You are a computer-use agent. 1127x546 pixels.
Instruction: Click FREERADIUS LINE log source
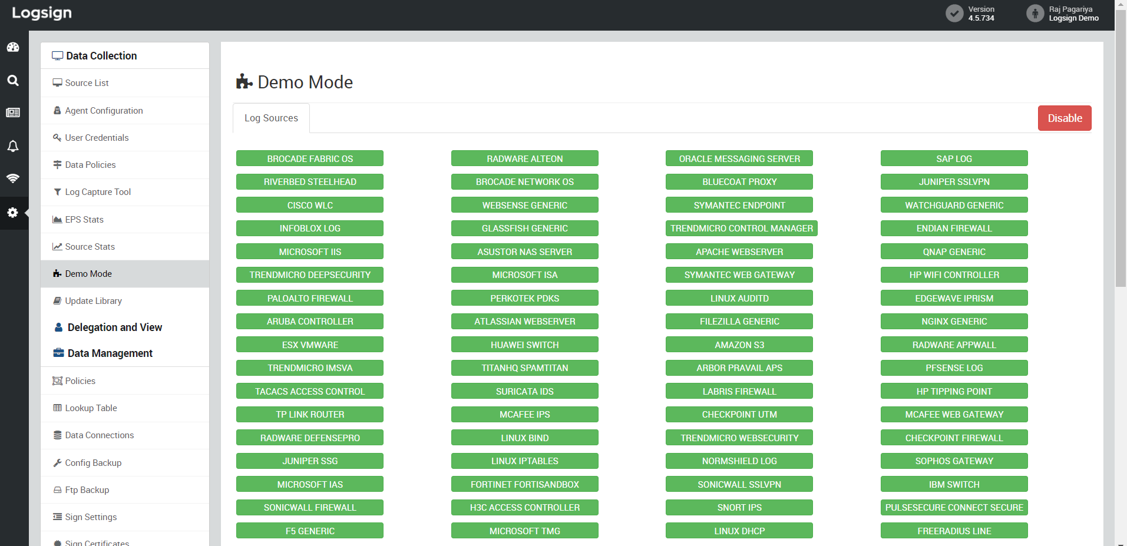click(954, 531)
